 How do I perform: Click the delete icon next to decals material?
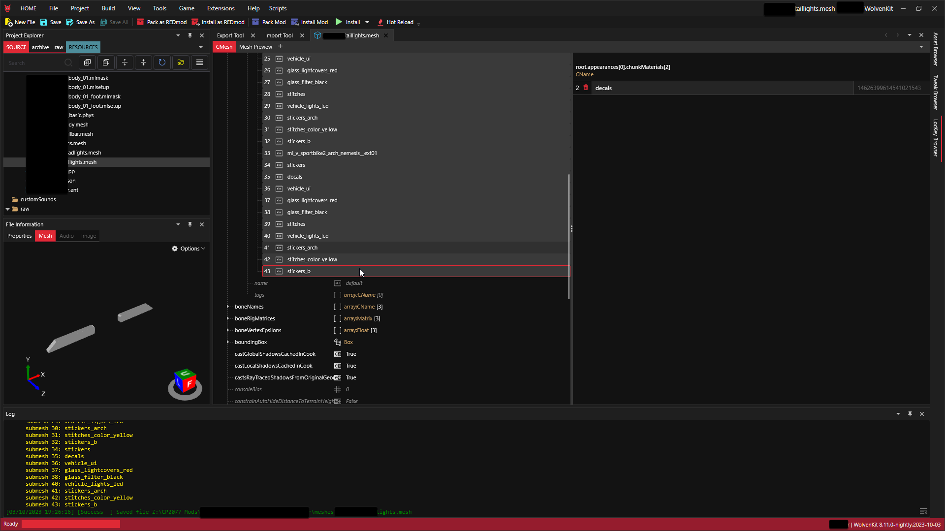586,88
